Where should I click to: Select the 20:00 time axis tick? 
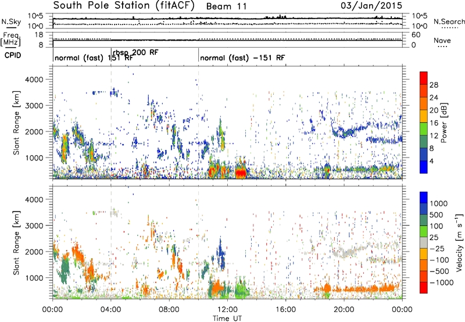(x=344, y=310)
